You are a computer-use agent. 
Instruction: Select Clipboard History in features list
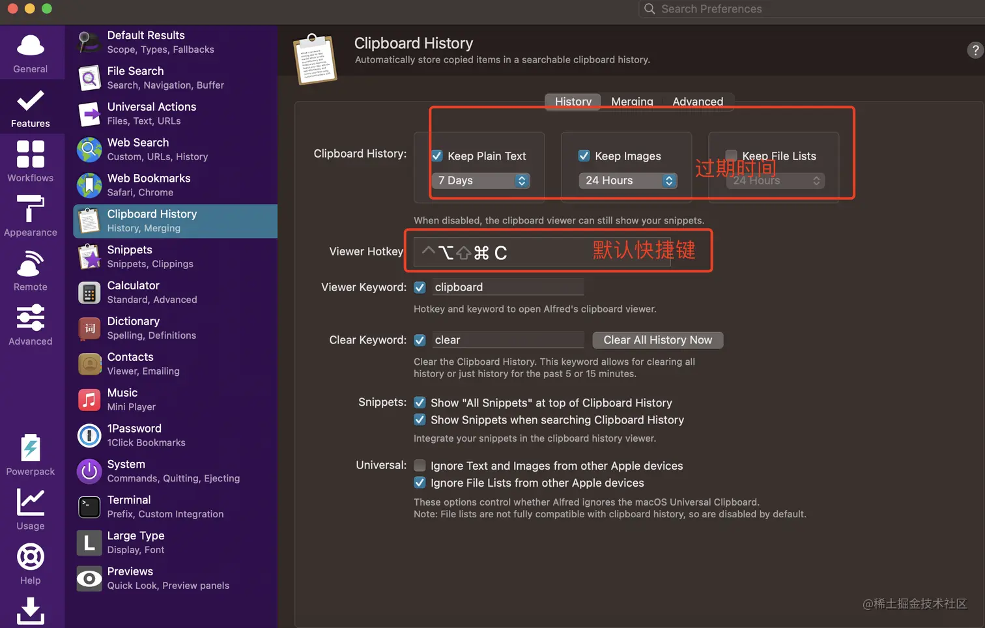[x=175, y=221]
